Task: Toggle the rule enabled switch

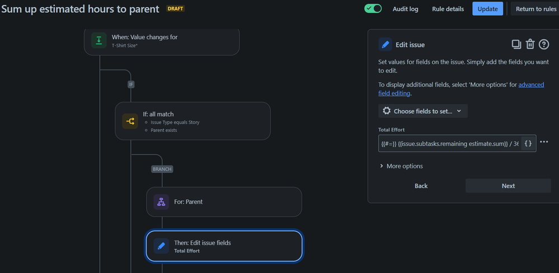Action: point(373,8)
